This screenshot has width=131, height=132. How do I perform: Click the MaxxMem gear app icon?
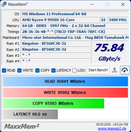tap(4, 4)
